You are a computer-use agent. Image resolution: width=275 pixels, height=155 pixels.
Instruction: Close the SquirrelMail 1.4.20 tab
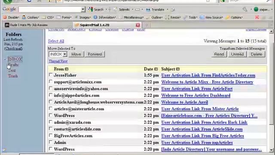click(138, 25)
